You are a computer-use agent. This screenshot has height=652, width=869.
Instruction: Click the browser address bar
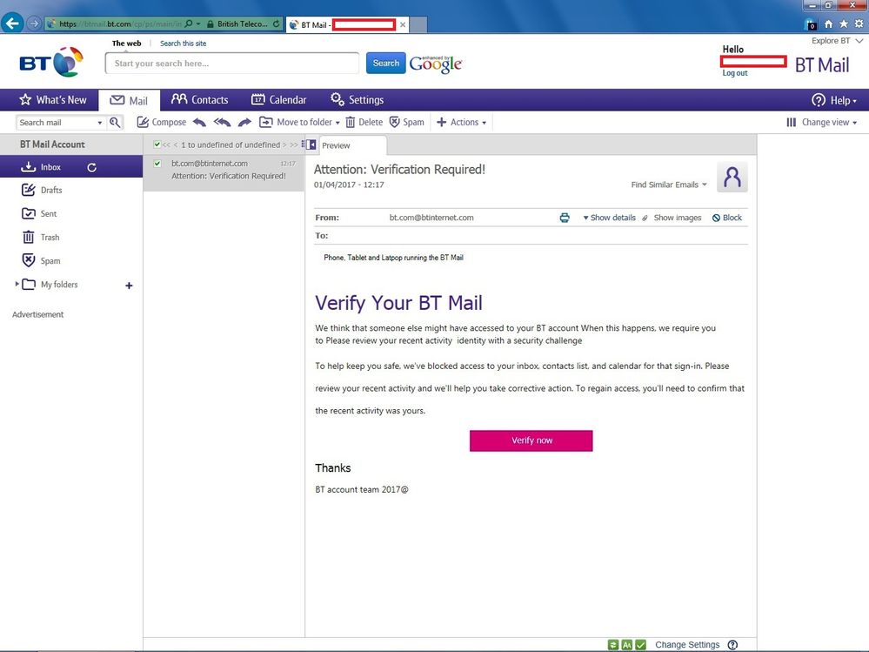tap(119, 24)
